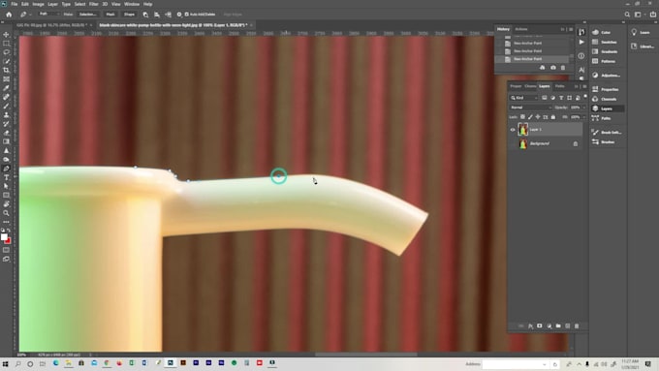Select the Pen tool in the toolbox
The image size is (659, 371).
click(x=7, y=169)
